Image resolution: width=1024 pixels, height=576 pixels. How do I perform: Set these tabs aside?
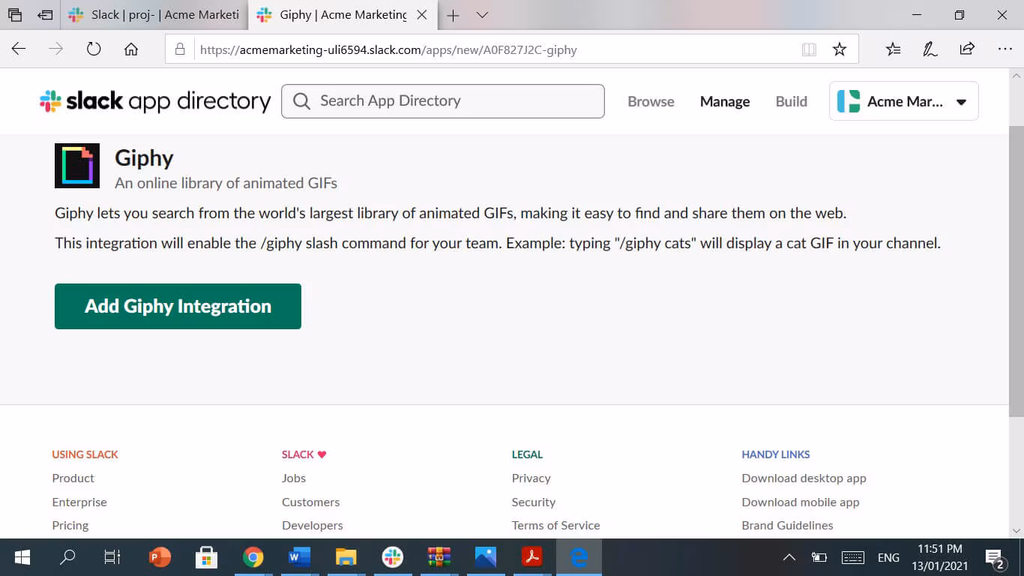pyautogui.click(x=46, y=15)
